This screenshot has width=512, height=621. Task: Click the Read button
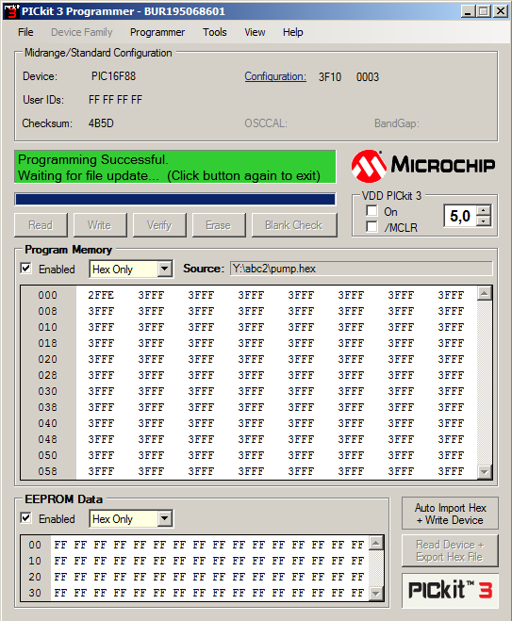point(41,225)
